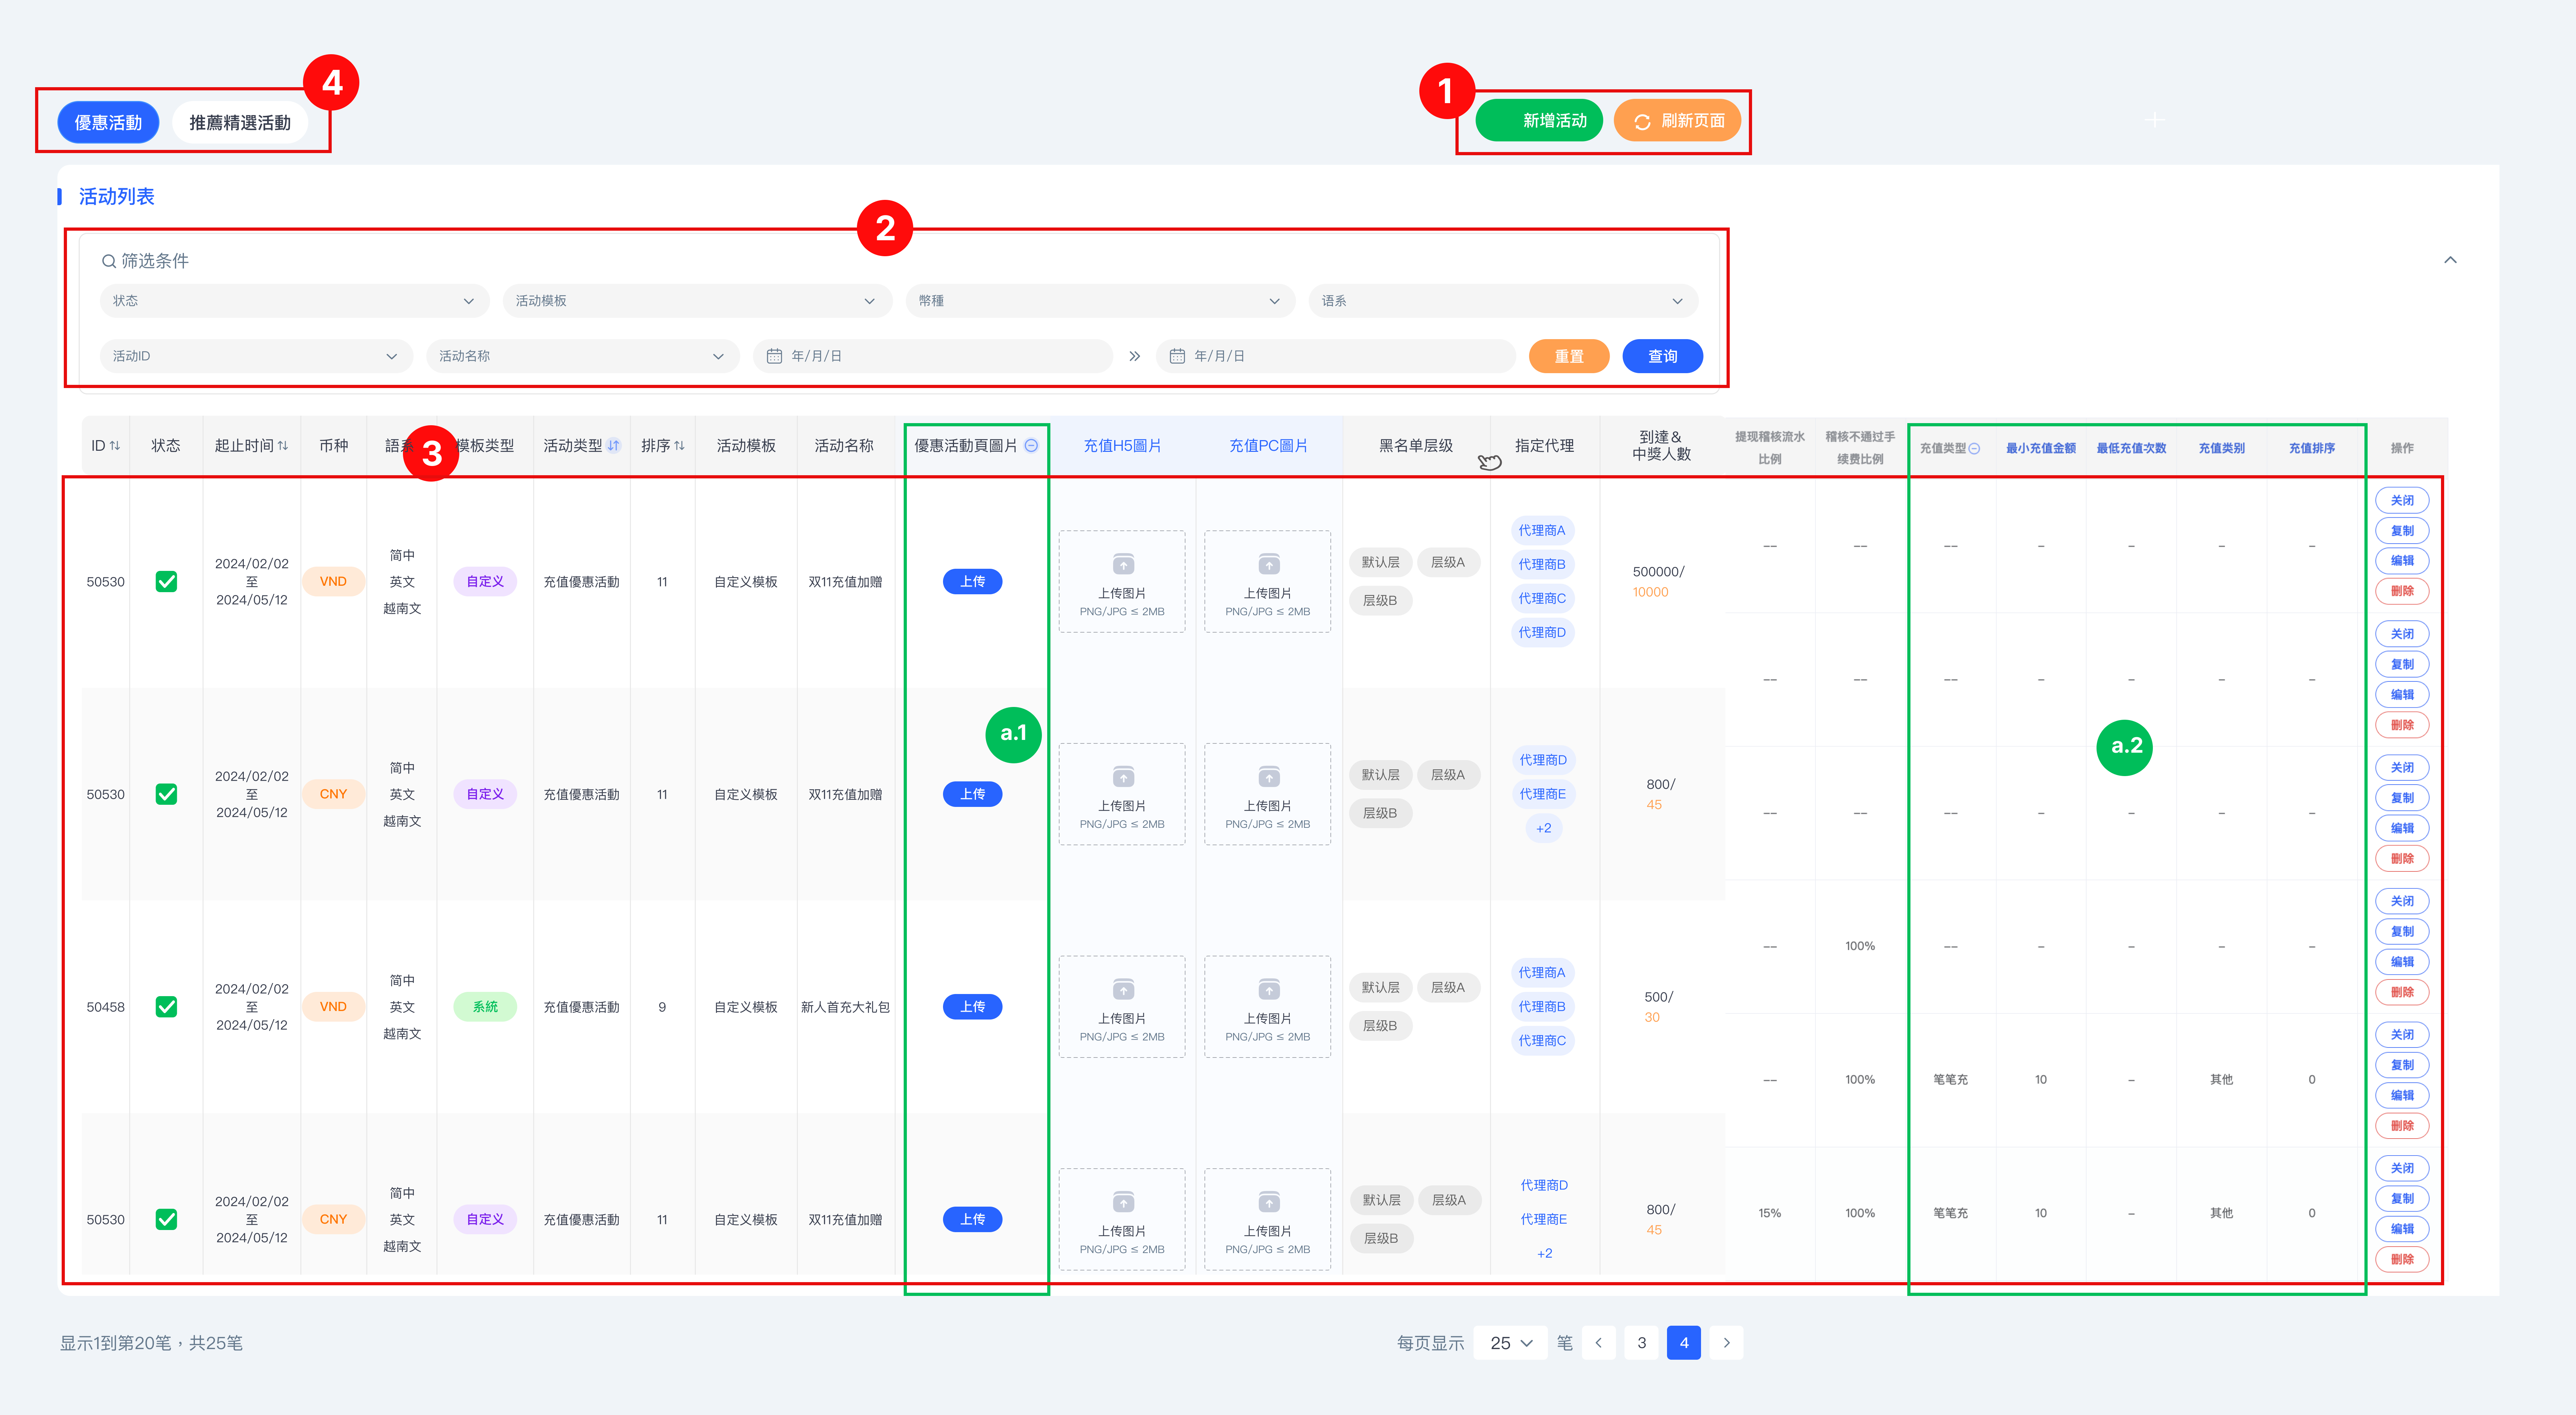
Task: Click 复制 in the sub-row showing 15%
Action: 2402,1199
